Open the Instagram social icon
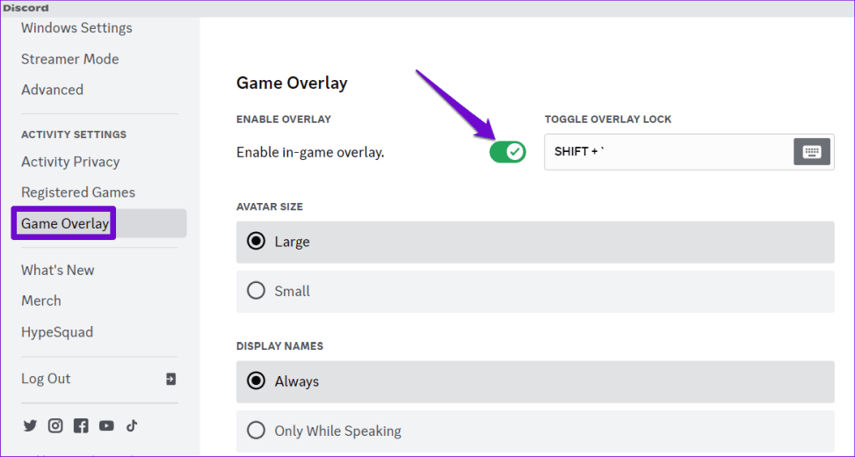This screenshot has height=457, width=855. pos(55,425)
